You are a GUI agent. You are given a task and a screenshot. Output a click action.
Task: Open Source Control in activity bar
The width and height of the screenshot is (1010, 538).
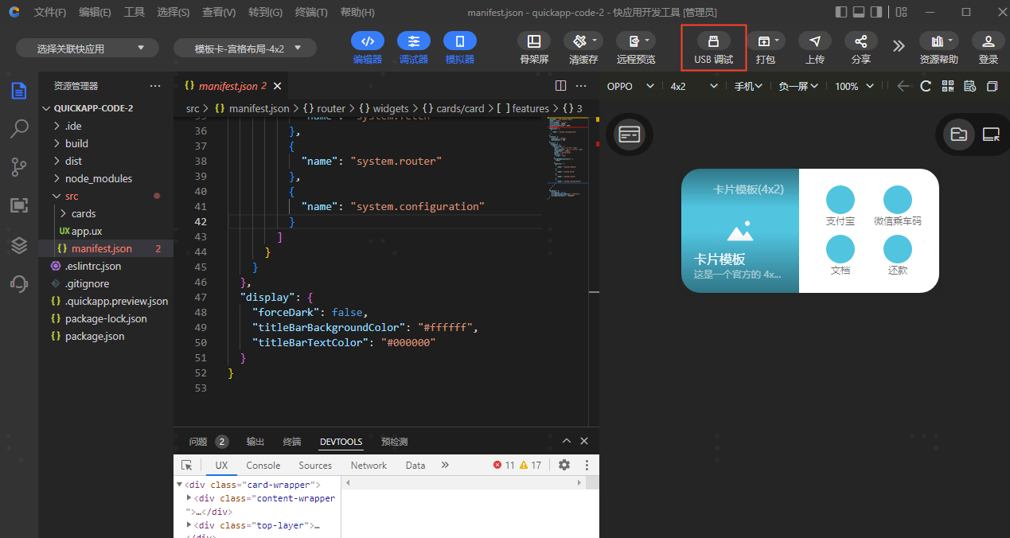19,166
